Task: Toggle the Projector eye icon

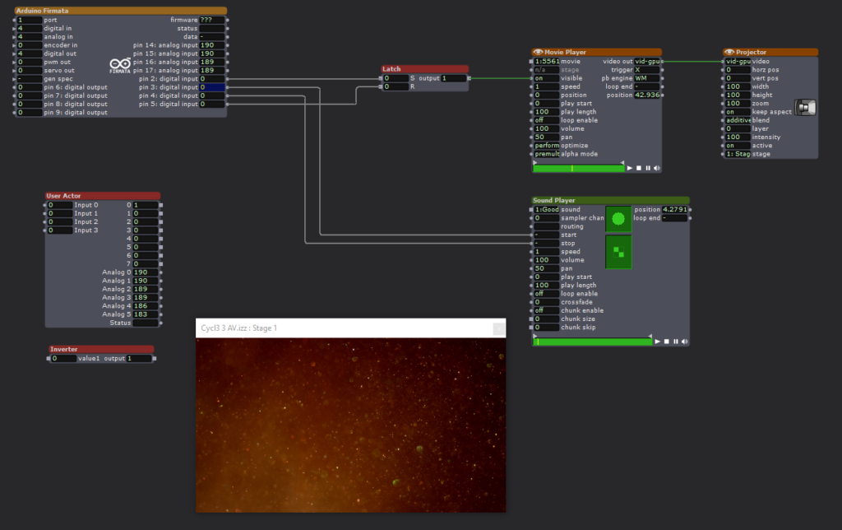Action: [x=729, y=52]
